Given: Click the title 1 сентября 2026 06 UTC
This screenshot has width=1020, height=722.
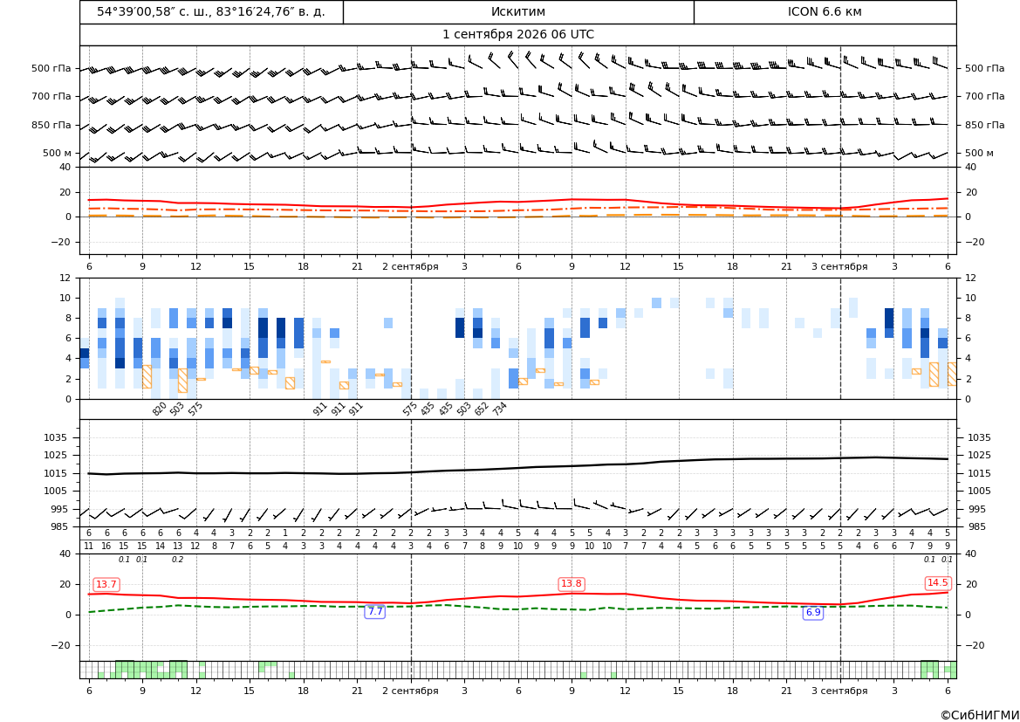Looking at the screenshot, I should coord(518,35).
